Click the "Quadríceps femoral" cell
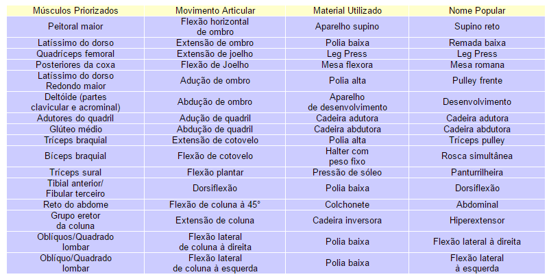 pos(75,53)
